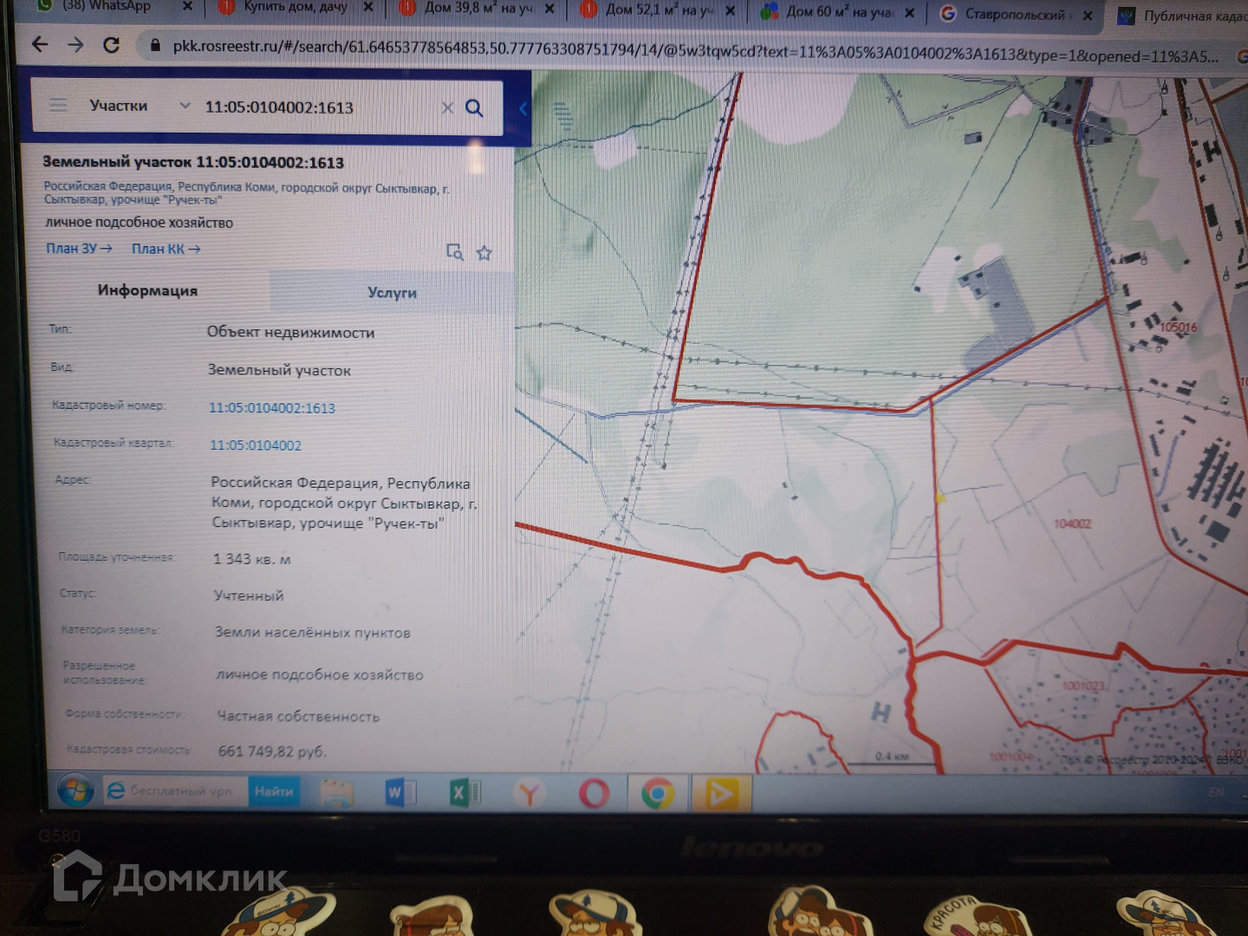Open Microsoft Excel from the taskbar
This screenshot has height=936, width=1248.
(464, 793)
